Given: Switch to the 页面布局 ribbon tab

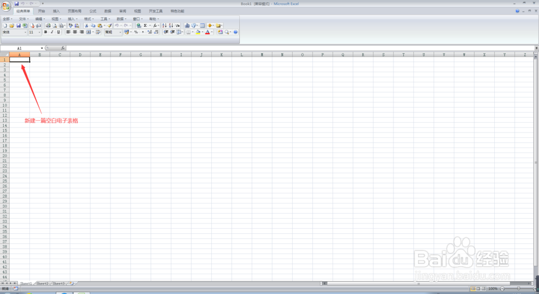Looking at the screenshot, I should point(74,11).
